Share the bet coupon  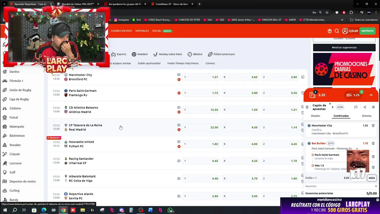[x=365, y=107]
